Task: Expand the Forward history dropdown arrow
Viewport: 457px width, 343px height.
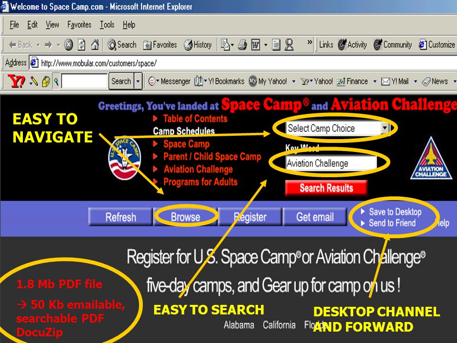Action: point(58,45)
